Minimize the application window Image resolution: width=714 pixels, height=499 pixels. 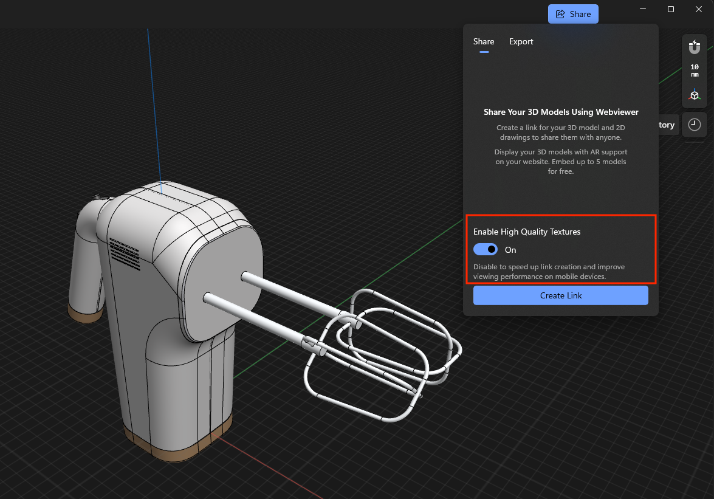click(643, 9)
